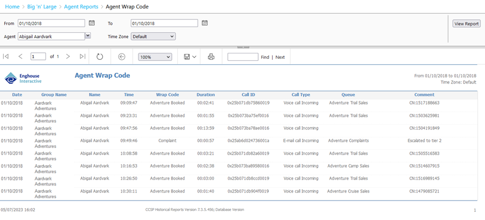Viewport: 485px width, 220px height.
Task: Focus the find text search box
Action: 242,57
